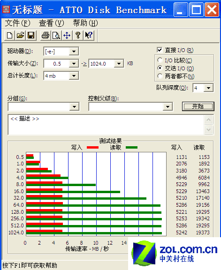Click the Open folder toolbar icon

pos(20,36)
